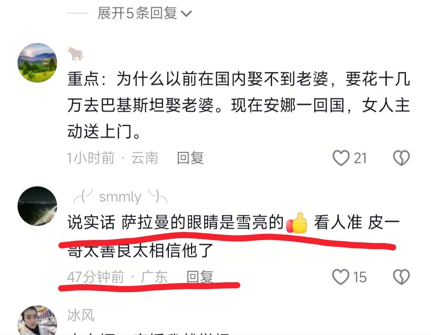Open 冰风's portrait avatar
431x335 pixels.
(38, 320)
